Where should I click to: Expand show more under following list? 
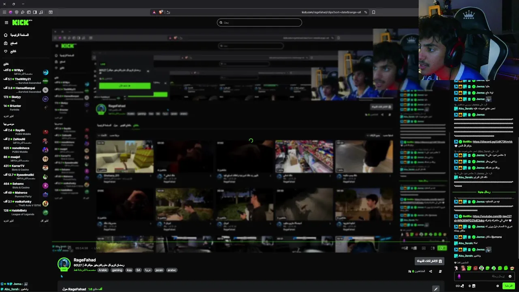[x=9, y=116]
